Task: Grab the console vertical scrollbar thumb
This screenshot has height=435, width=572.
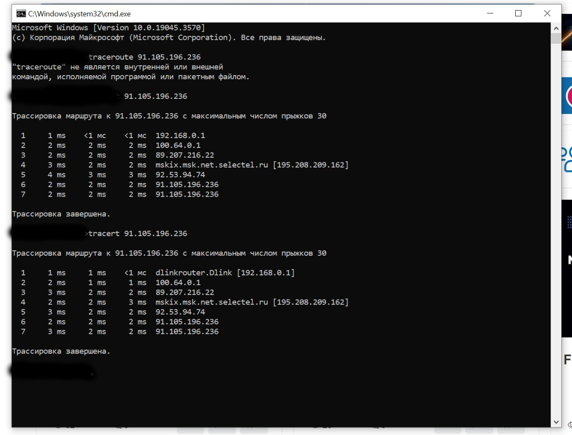Action: tap(556, 38)
